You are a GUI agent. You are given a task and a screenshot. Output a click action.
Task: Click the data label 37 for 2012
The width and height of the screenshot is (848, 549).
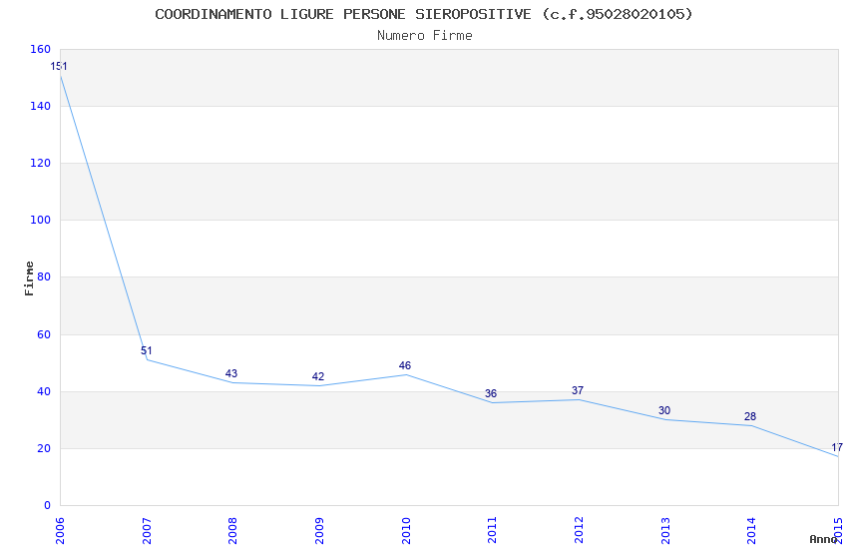tap(578, 390)
